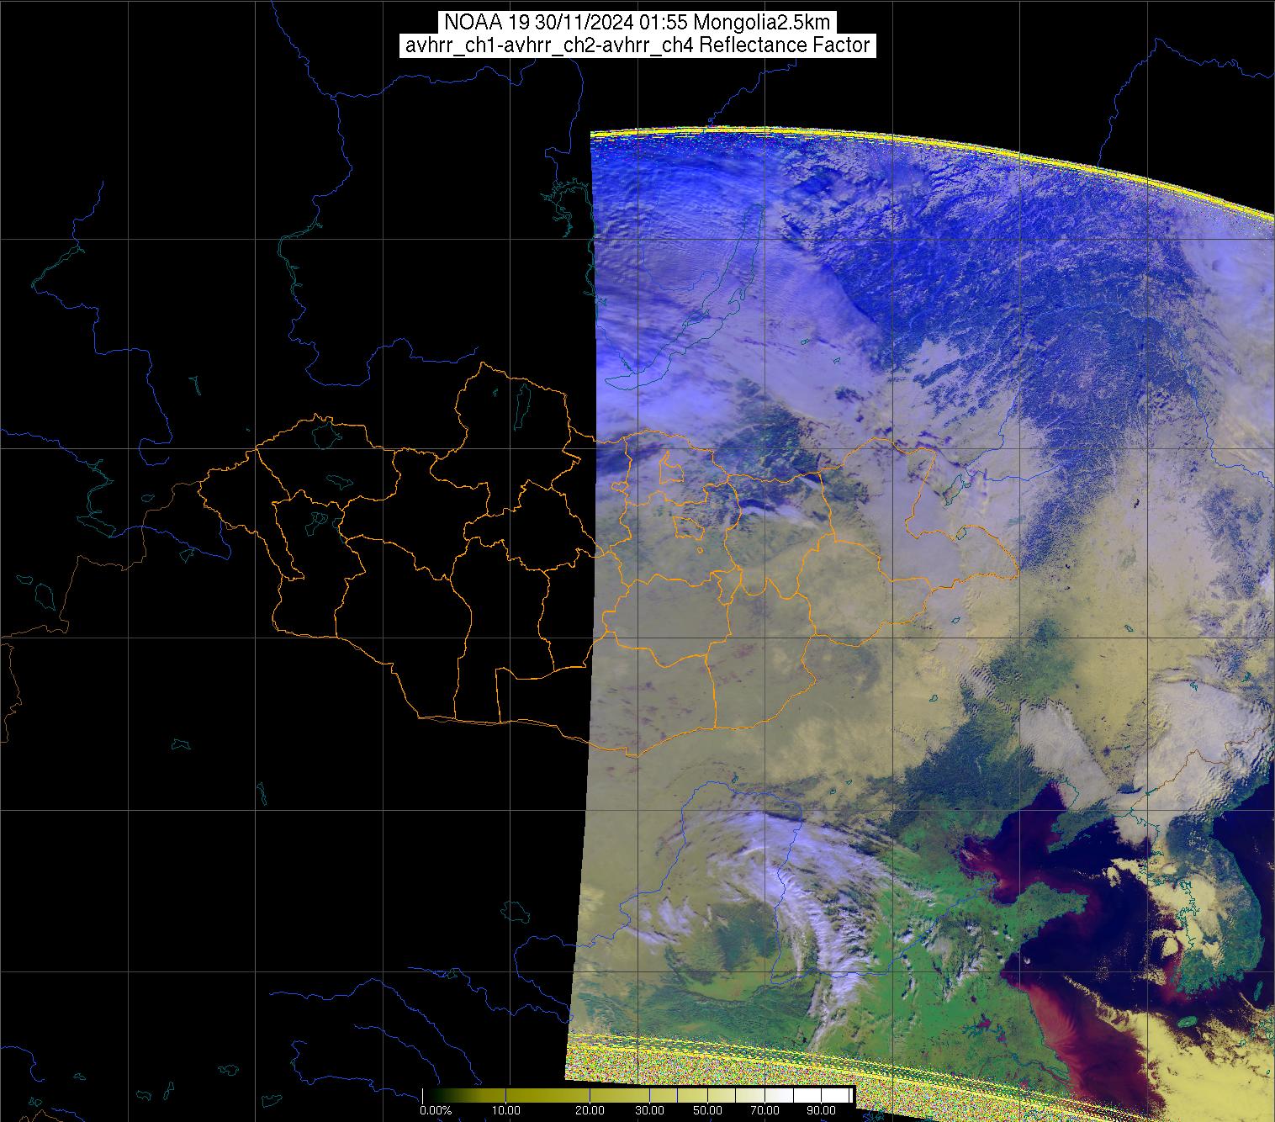Select the "20.00" color scale label

point(590,1111)
